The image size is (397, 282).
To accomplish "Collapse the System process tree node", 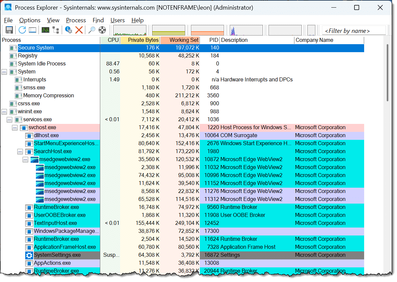I will coord(4,72).
